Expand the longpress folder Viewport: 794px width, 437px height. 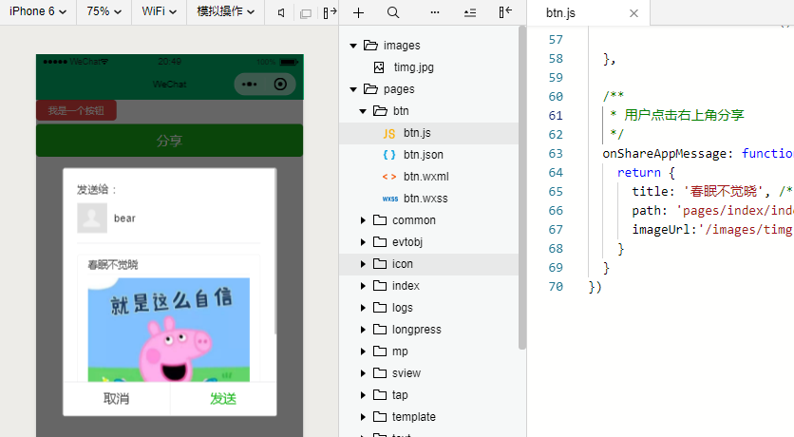(x=363, y=329)
